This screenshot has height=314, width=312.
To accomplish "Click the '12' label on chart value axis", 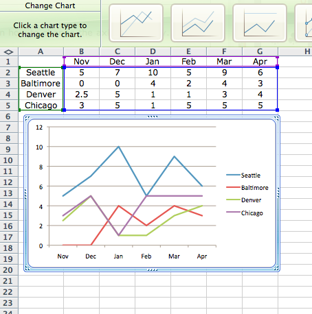I will point(39,128).
